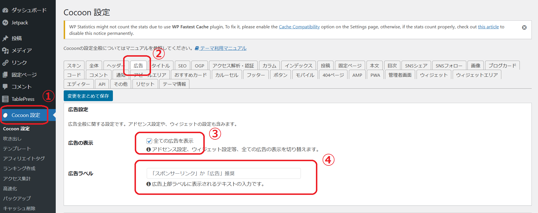Viewport: 538px width, 213px height.
Task: Open the 目次 tab
Action: coord(392,65)
